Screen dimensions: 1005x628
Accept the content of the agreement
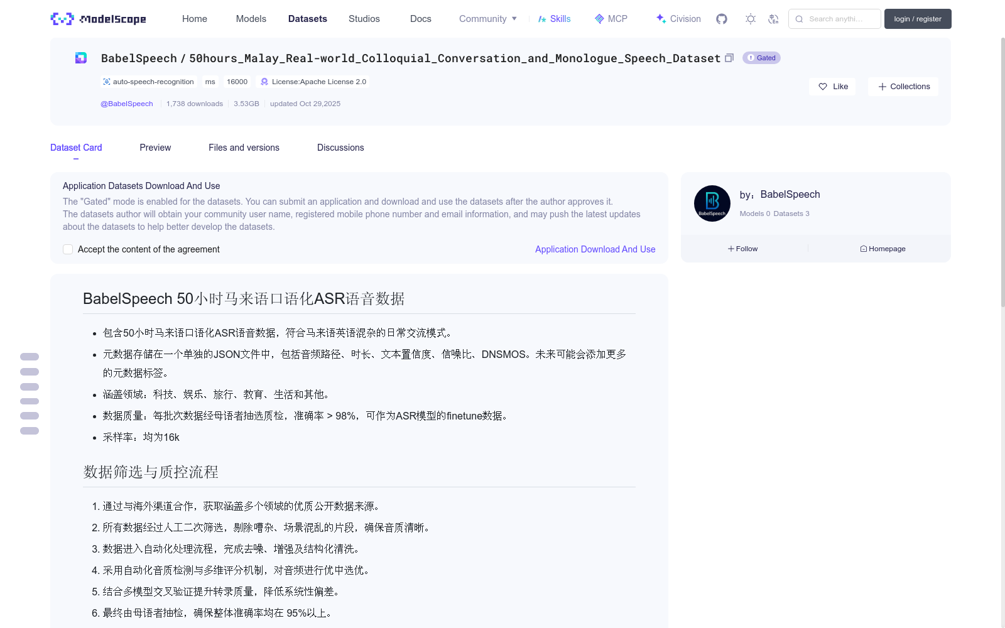(68, 249)
